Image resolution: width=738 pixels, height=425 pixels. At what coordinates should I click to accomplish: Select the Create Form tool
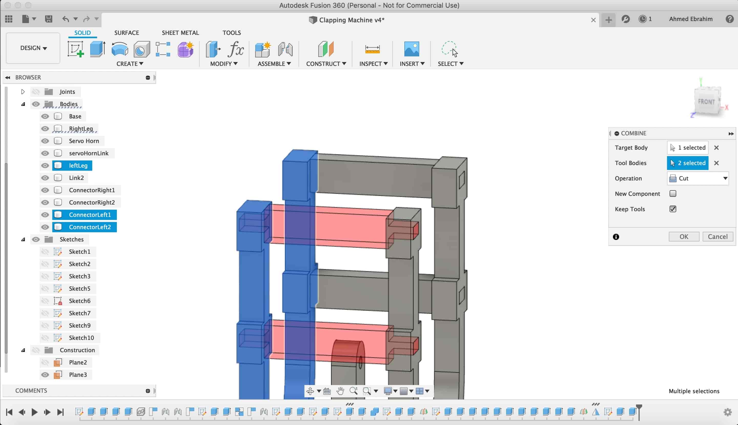[x=186, y=49]
